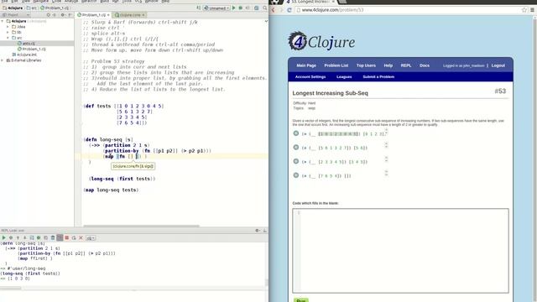The height and width of the screenshot is (302, 537).
Task: Expand External Libraries node
Action: (3, 60)
